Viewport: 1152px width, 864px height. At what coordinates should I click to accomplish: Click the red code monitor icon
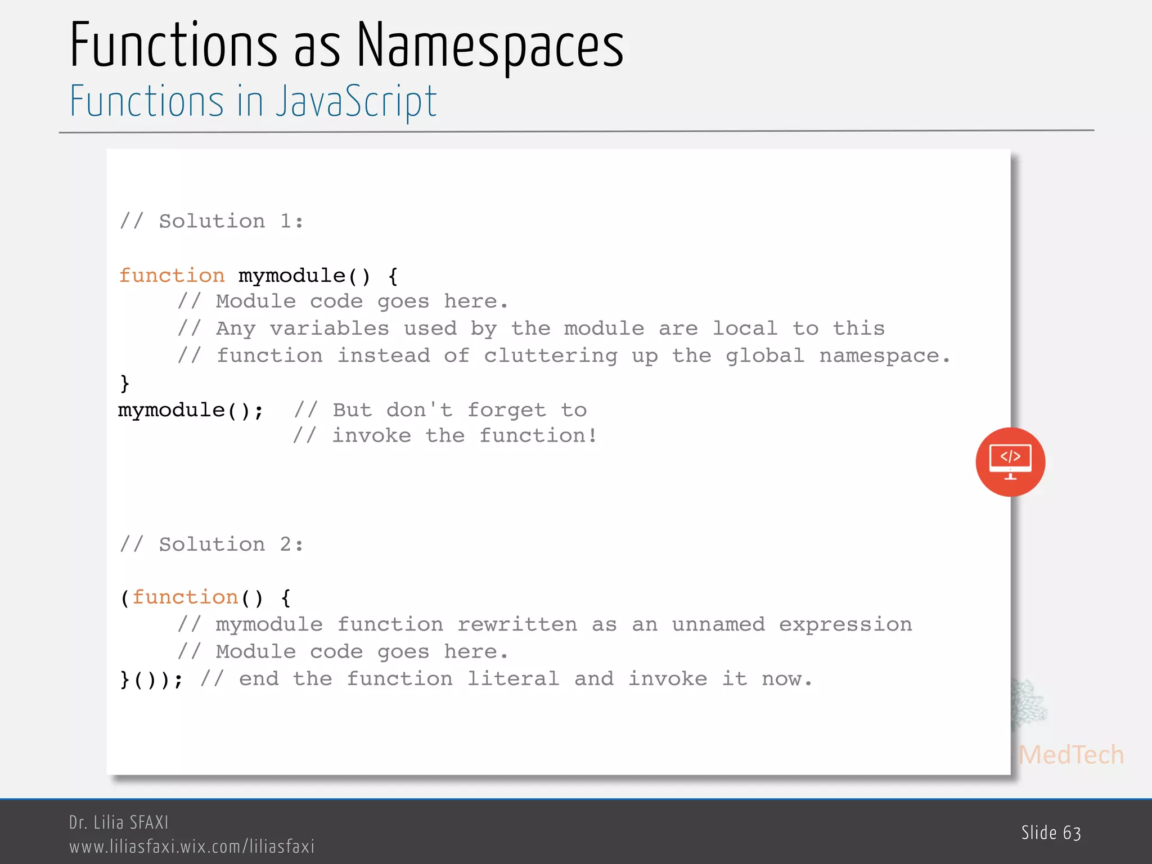point(1010,462)
